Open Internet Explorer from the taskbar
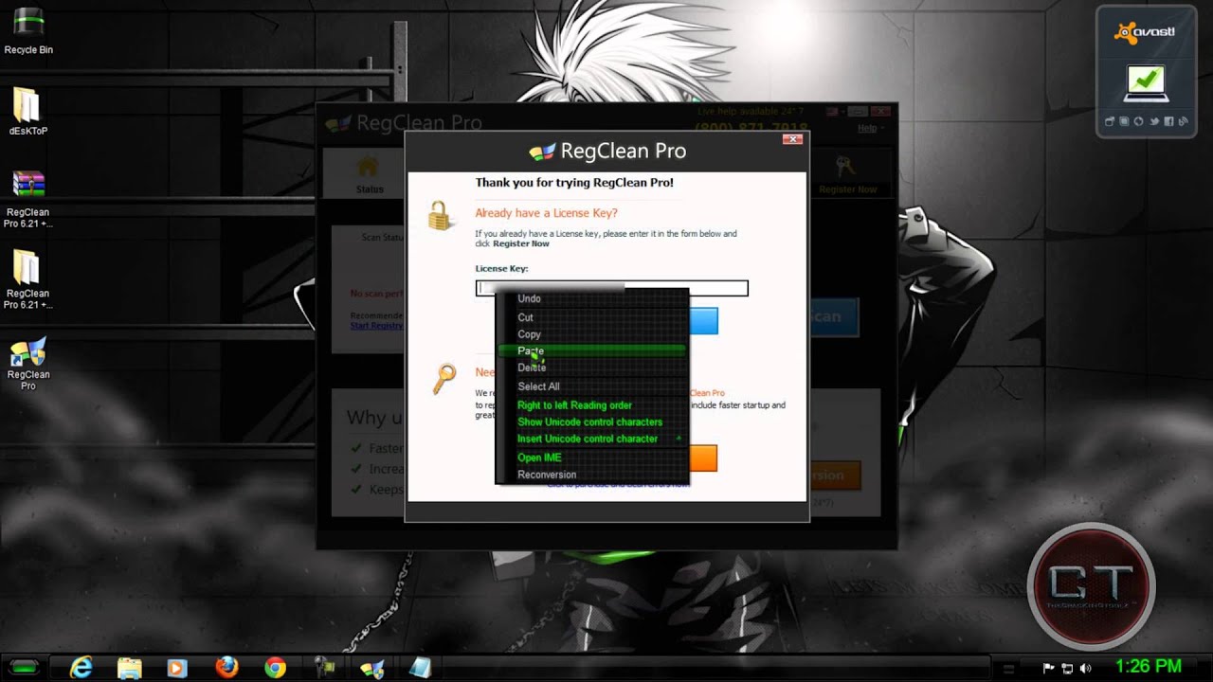 [82, 668]
